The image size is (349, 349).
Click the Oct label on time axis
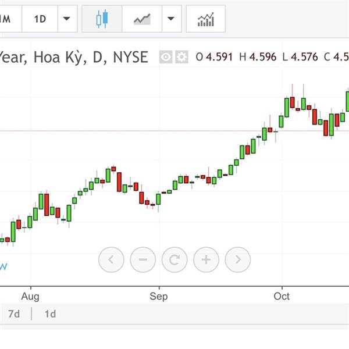pos(282,297)
